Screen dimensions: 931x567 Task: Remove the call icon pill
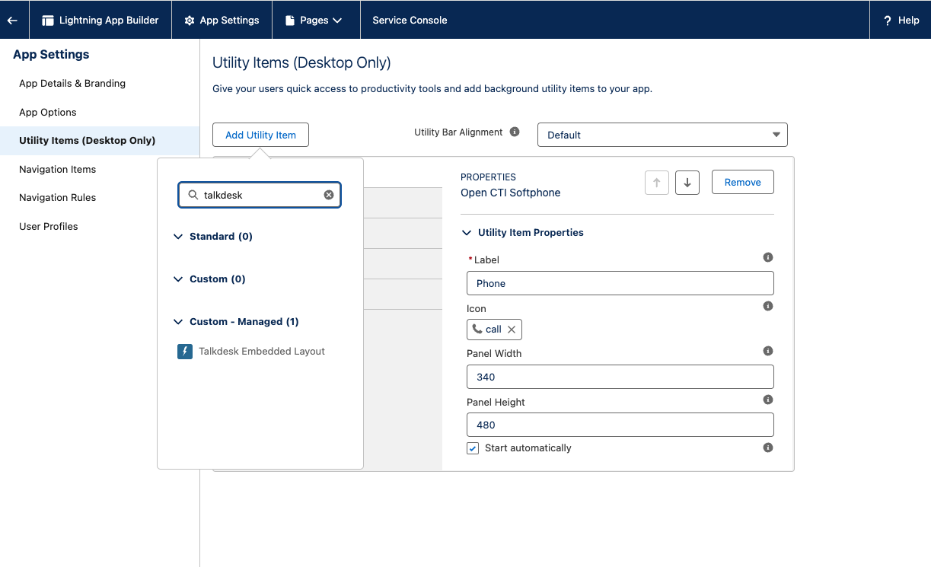(512, 330)
